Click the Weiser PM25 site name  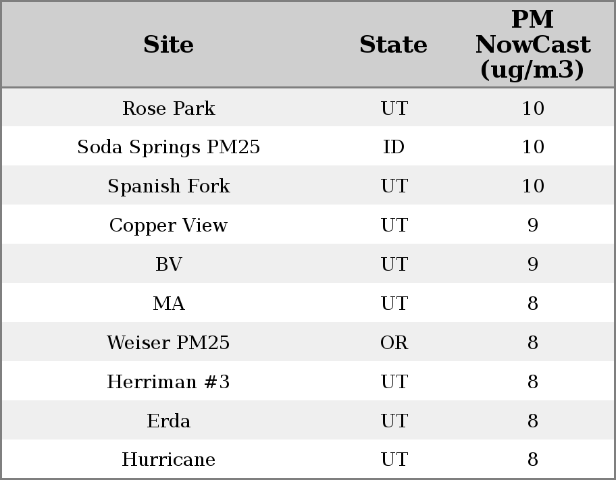pos(169,343)
